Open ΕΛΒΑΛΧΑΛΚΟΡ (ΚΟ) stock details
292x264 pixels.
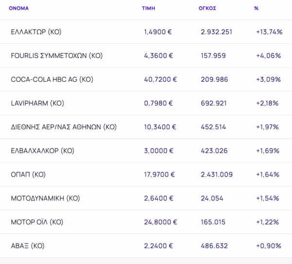(x=42, y=151)
